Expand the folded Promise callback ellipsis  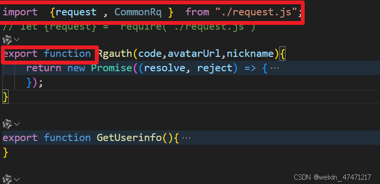(x=275, y=68)
